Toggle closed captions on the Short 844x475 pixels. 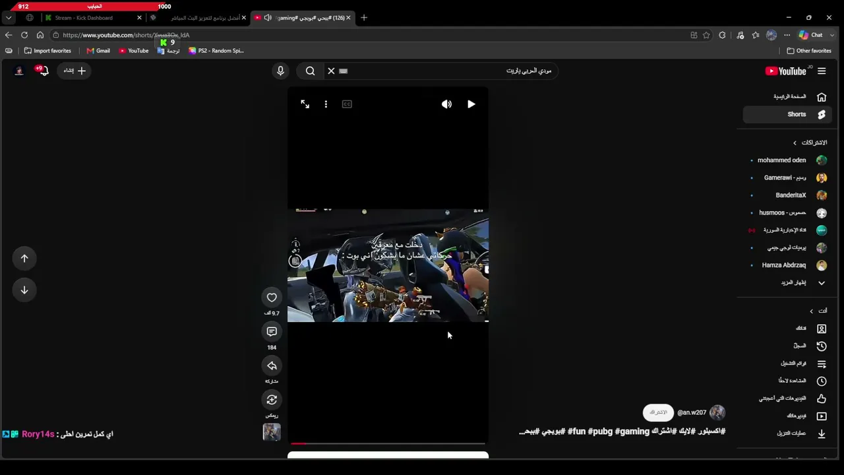(x=347, y=104)
